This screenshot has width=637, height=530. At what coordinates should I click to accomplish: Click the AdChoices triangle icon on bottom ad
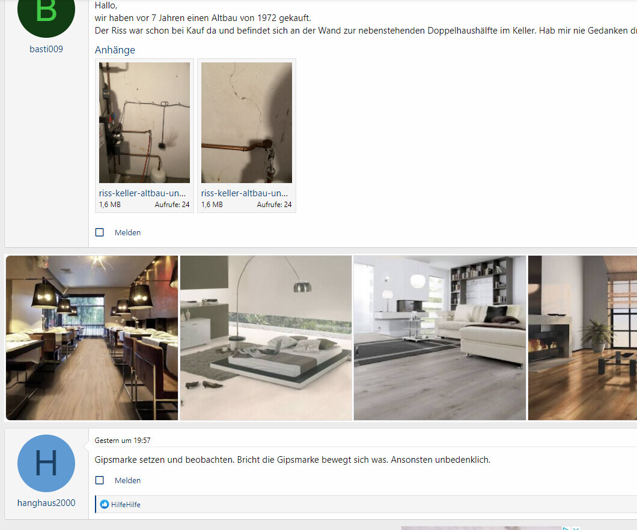(565, 528)
